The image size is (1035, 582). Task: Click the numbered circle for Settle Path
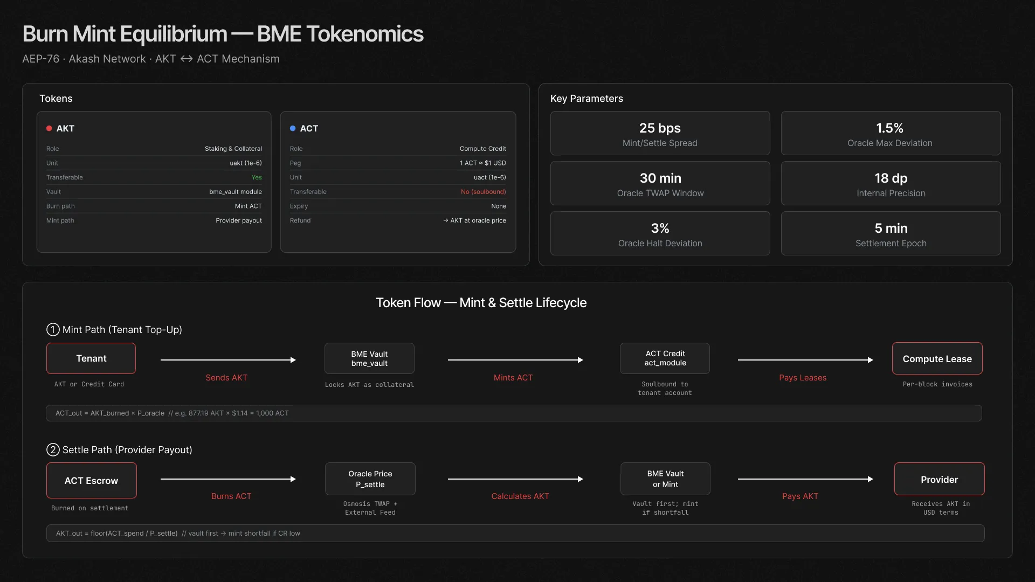[x=52, y=449]
